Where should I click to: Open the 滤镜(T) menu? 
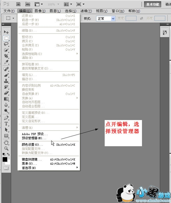point(86,11)
